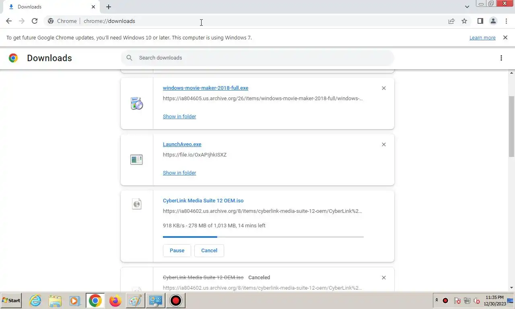The height and width of the screenshot is (309, 515).
Task: Pause the CyberLink iso download
Action: point(177,250)
